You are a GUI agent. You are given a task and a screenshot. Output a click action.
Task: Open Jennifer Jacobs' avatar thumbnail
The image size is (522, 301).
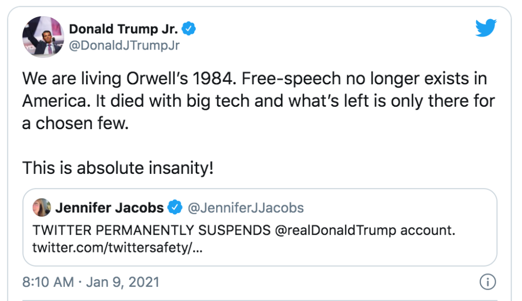pos(42,207)
